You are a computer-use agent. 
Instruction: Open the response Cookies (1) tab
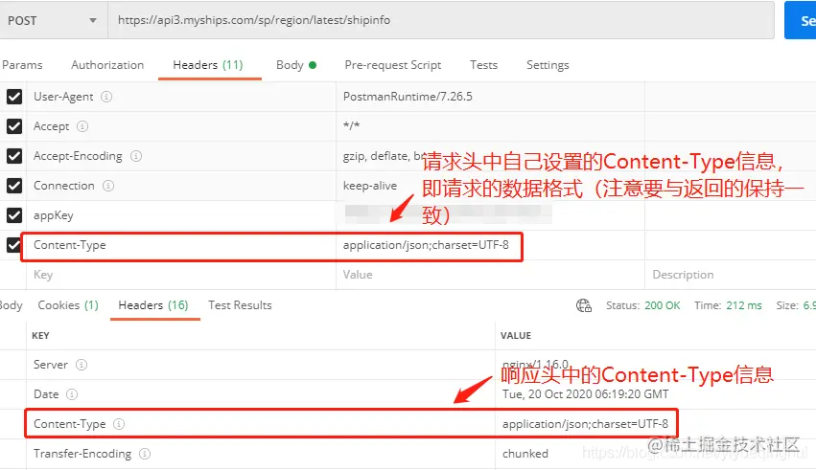click(68, 305)
